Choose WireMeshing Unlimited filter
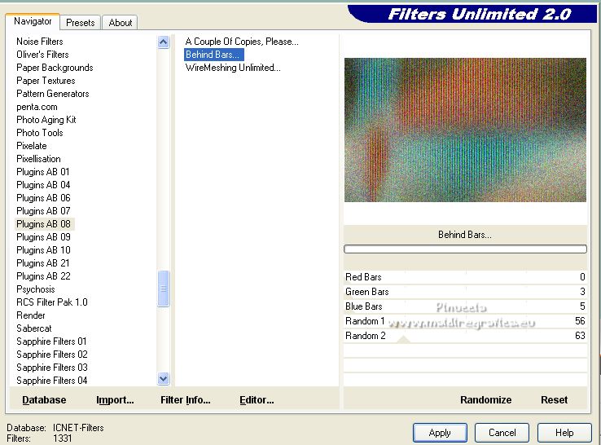 click(x=233, y=68)
